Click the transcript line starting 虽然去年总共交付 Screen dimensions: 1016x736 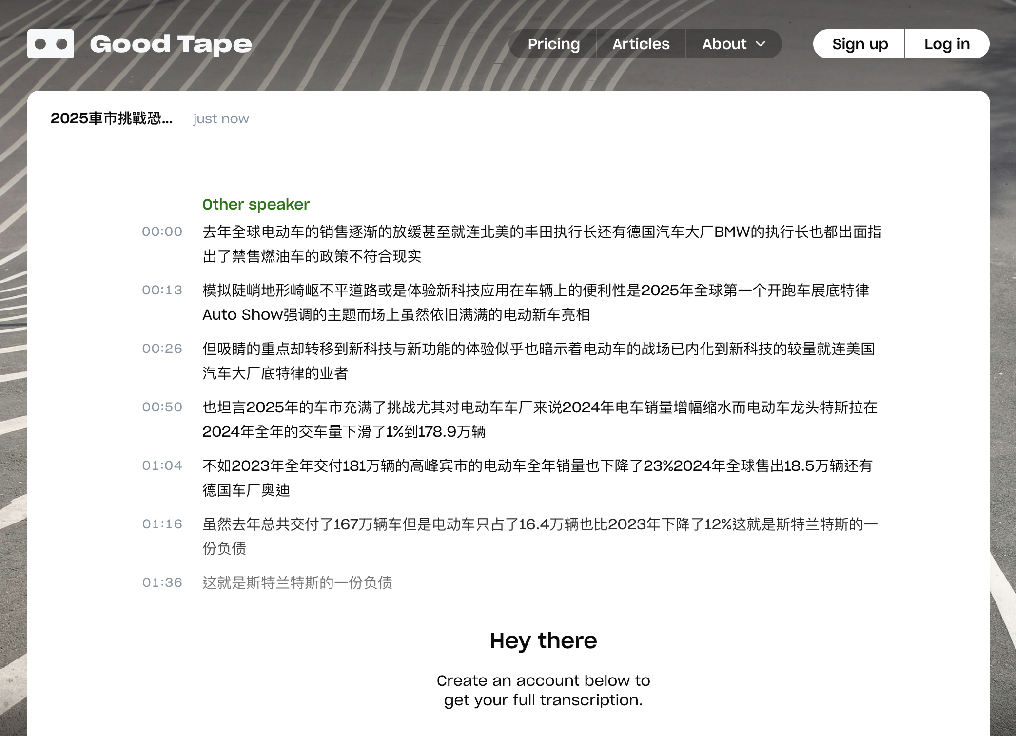[540, 536]
